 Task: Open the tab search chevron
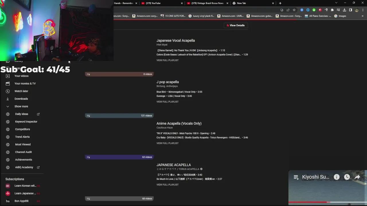pyautogui.click(x=336, y=3)
